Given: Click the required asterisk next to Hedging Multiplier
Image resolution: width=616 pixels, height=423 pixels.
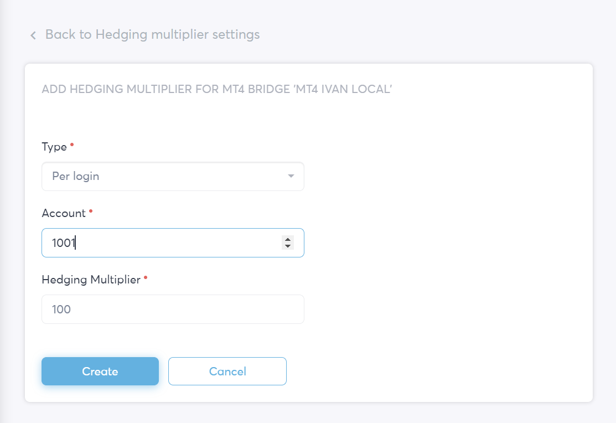Looking at the screenshot, I should [146, 278].
